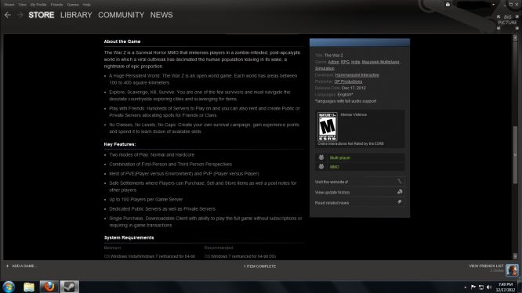Open the volume tray icon
The image size is (522, 293).
pyautogui.click(x=489, y=287)
